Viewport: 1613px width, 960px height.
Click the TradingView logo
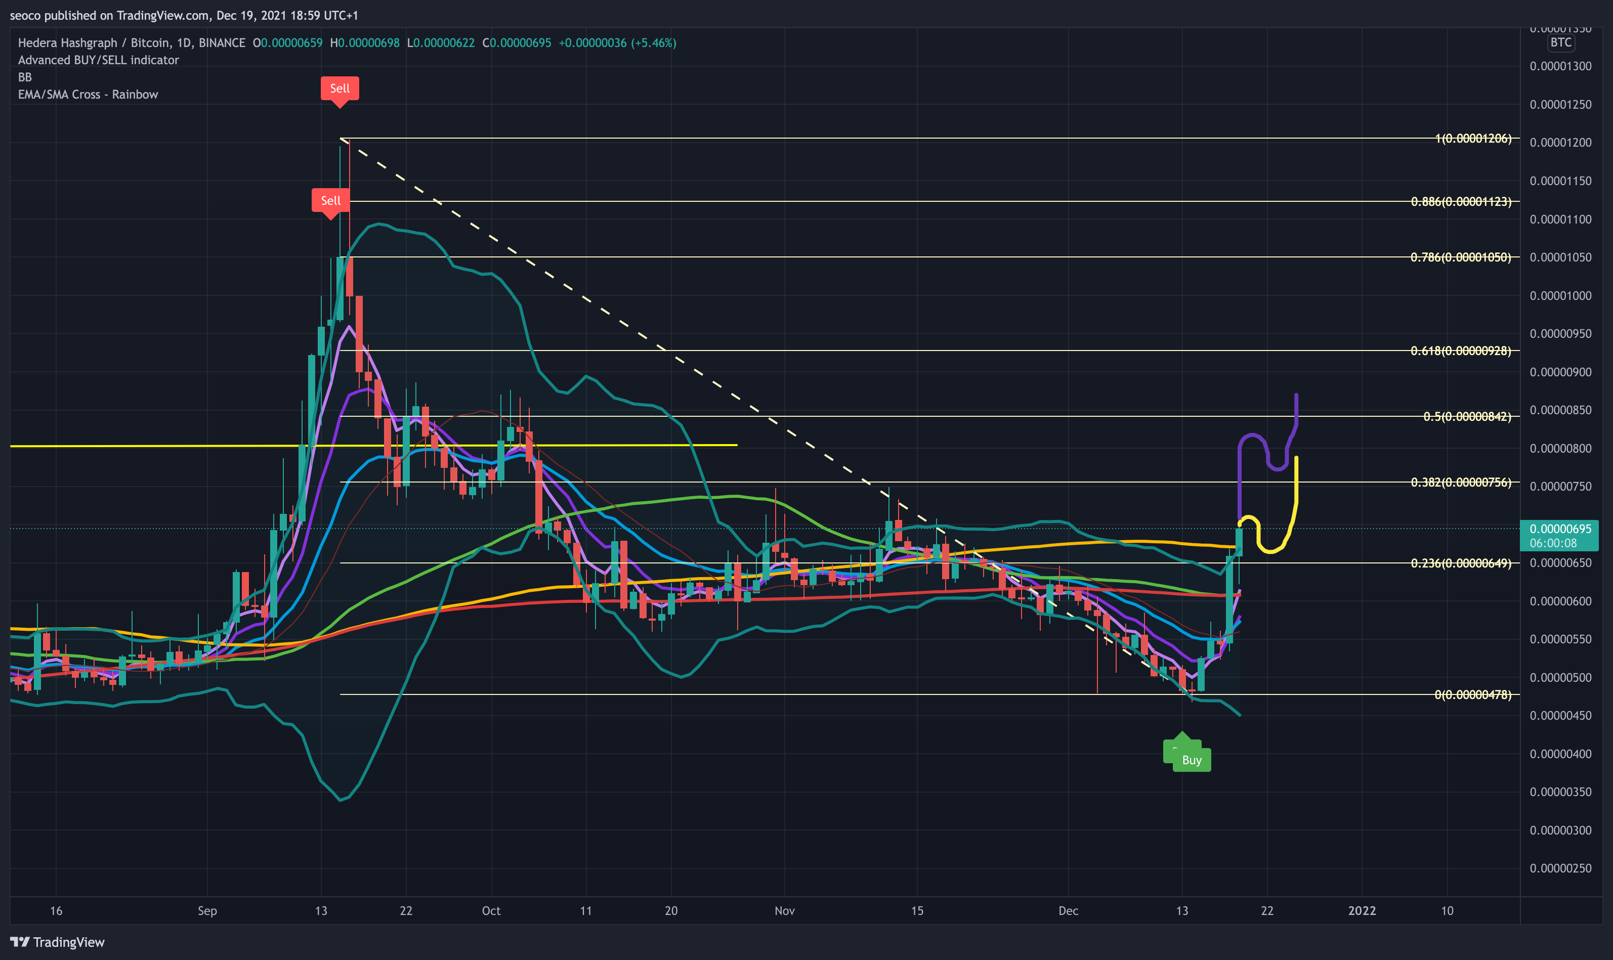(58, 942)
